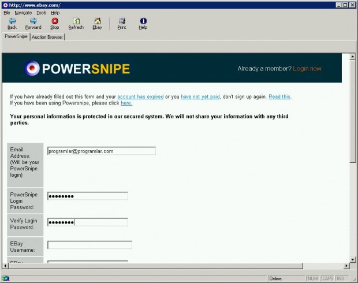Click the CAPS status bar indicator
This screenshot has width=358, height=283.
coord(327,278)
